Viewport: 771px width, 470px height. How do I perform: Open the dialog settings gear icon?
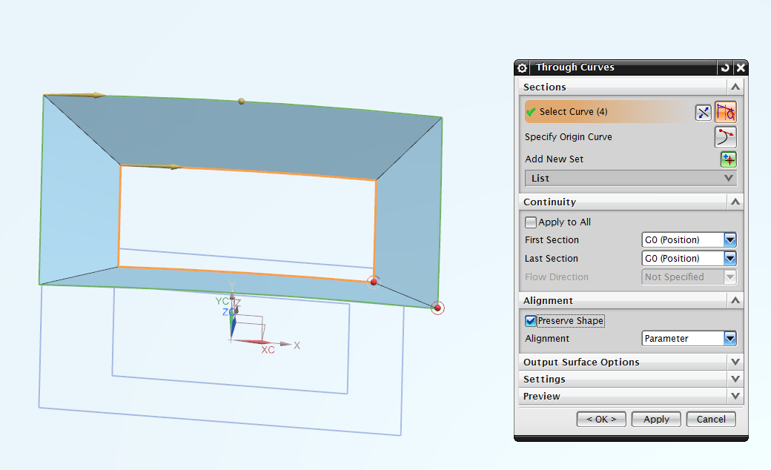click(x=522, y=68)
